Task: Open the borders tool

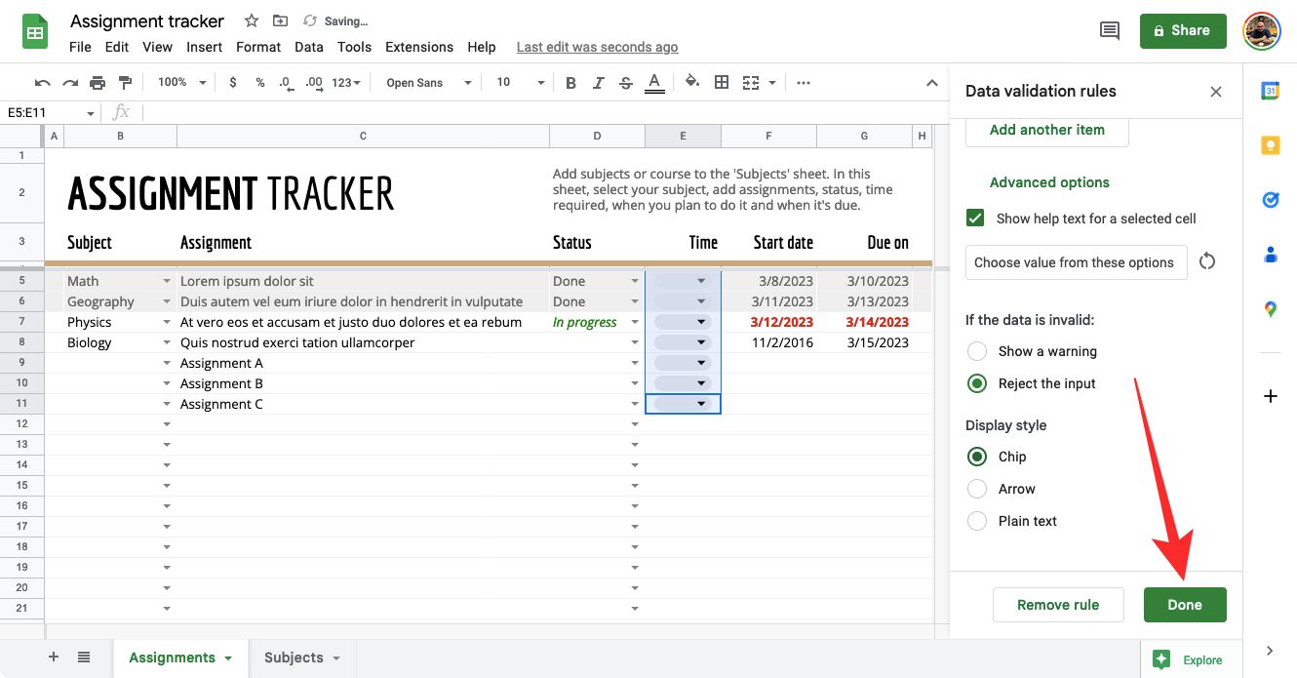Action: point(722,83)
